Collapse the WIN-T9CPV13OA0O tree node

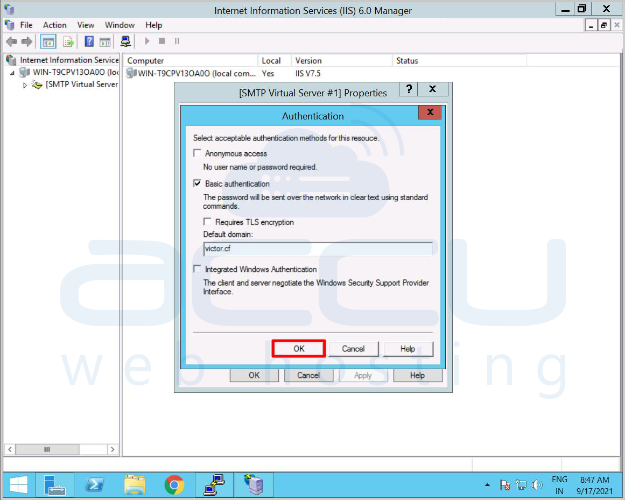12,73
